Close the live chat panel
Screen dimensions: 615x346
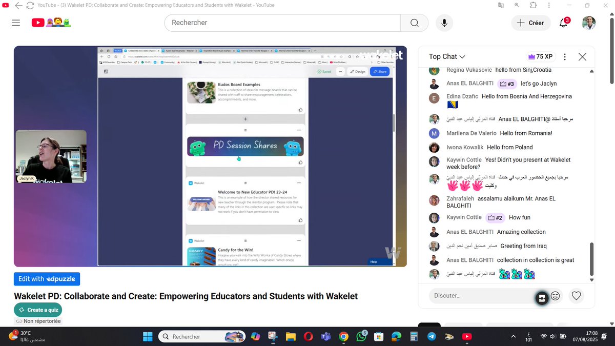click(x=582, y=57)
